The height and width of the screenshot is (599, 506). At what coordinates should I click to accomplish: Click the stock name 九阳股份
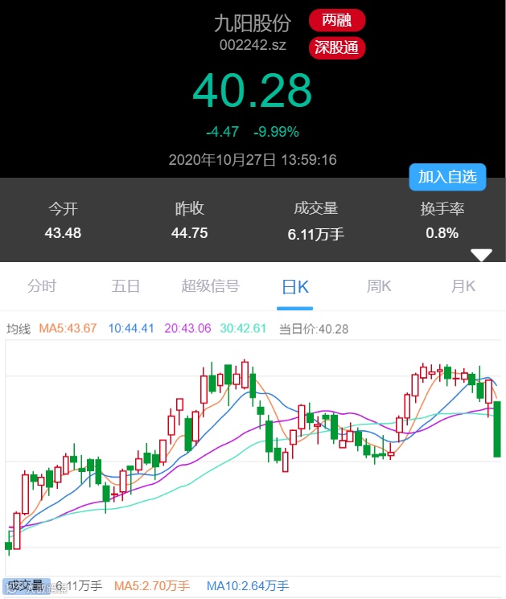(x=253, y=23)
